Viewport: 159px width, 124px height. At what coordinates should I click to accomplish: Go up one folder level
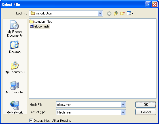tap(116, 13)
